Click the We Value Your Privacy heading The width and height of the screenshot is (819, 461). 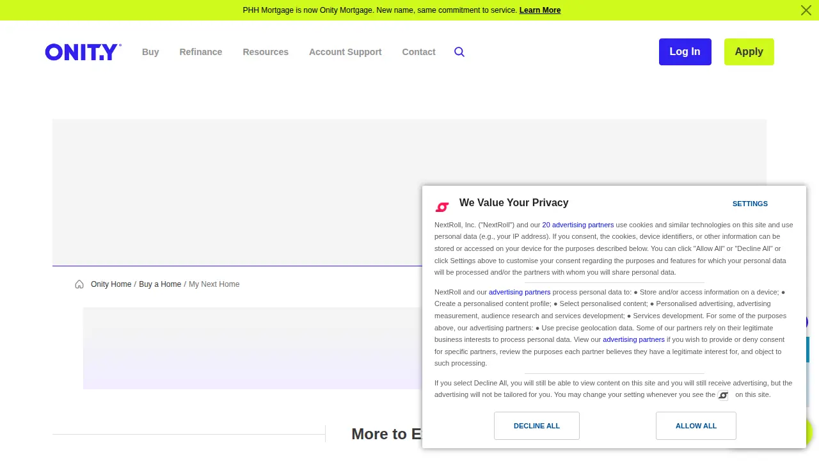pyautogui.click(x=514, y=202)
